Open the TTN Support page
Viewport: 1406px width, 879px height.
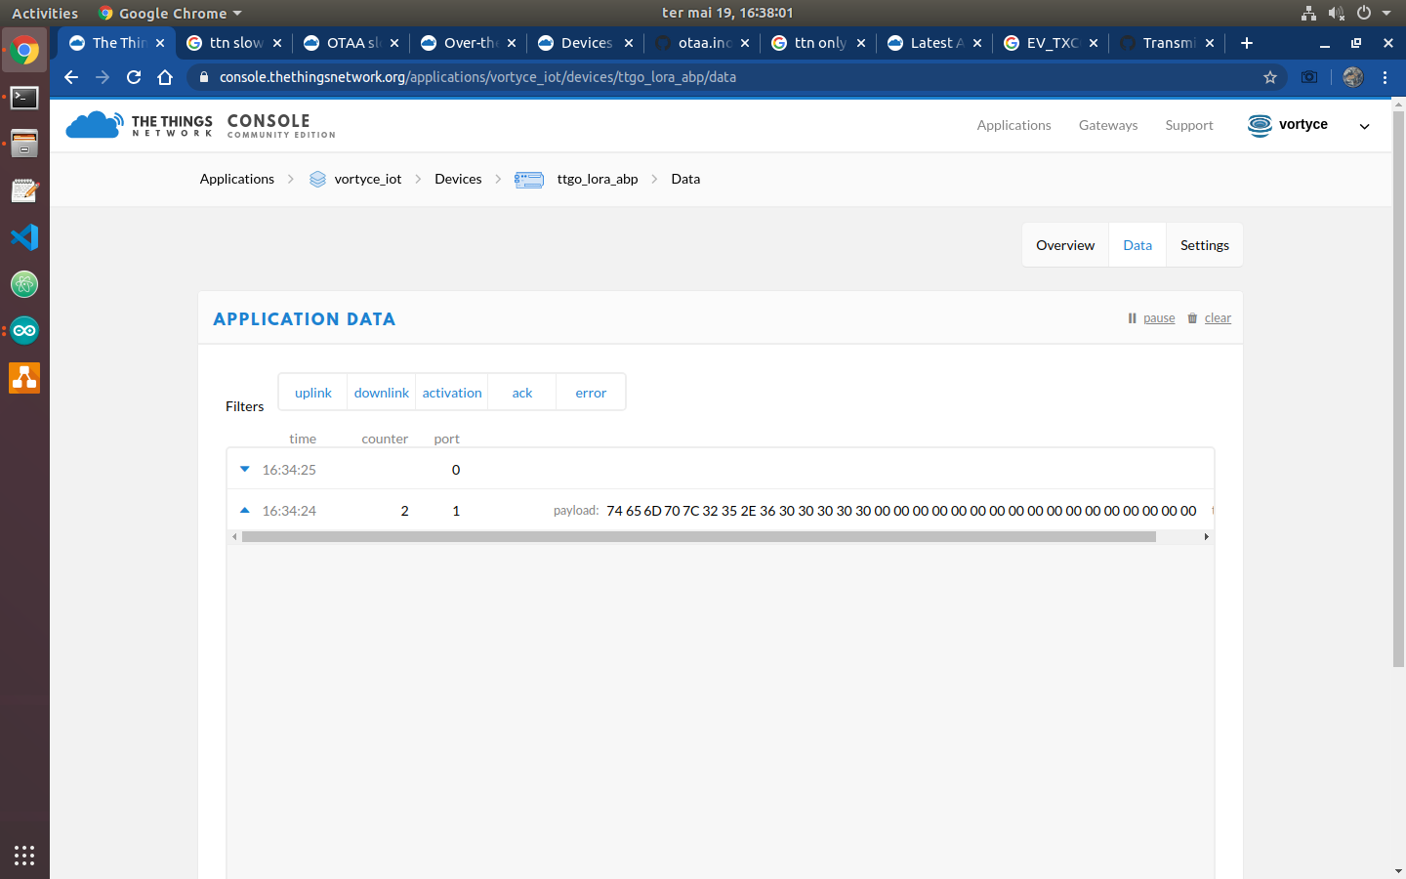click(1189, 125)
